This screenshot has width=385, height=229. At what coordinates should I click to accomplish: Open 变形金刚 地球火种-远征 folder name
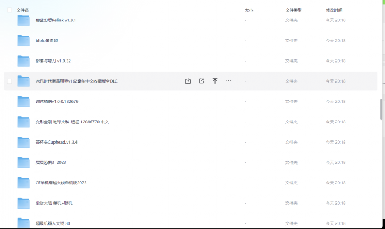click(x=72, y=122)
